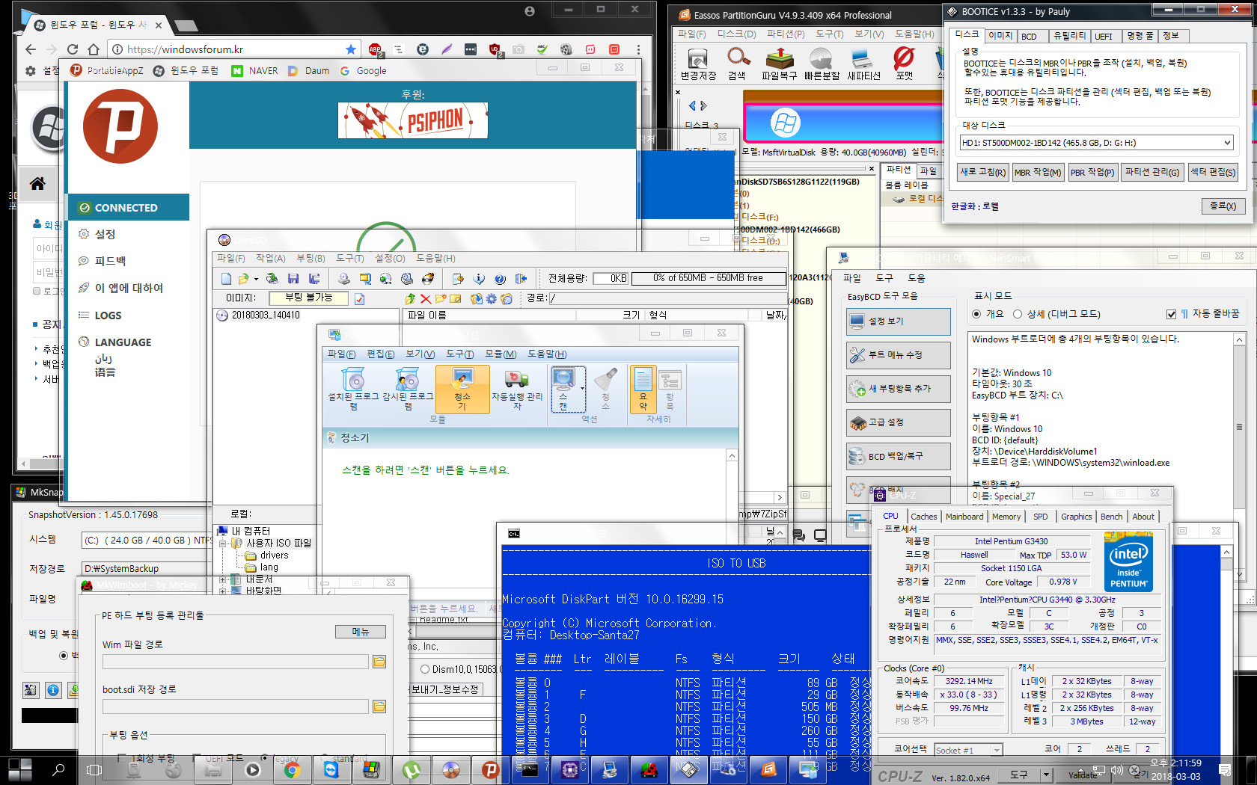Viewport: 1257px width, 785px height.
Task: Open uTorrent from the taskbar
Action: pyautogui.click(x=411, y=769)
